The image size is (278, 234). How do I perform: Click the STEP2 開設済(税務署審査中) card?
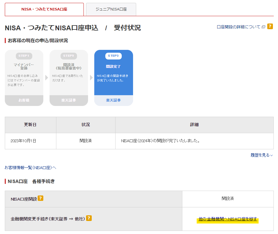coord(69,78)
